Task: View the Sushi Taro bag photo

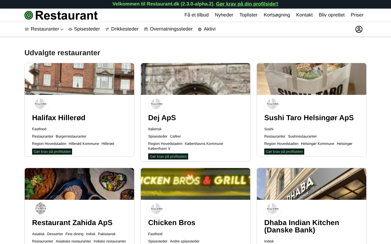Action: (x=312, y=79)
